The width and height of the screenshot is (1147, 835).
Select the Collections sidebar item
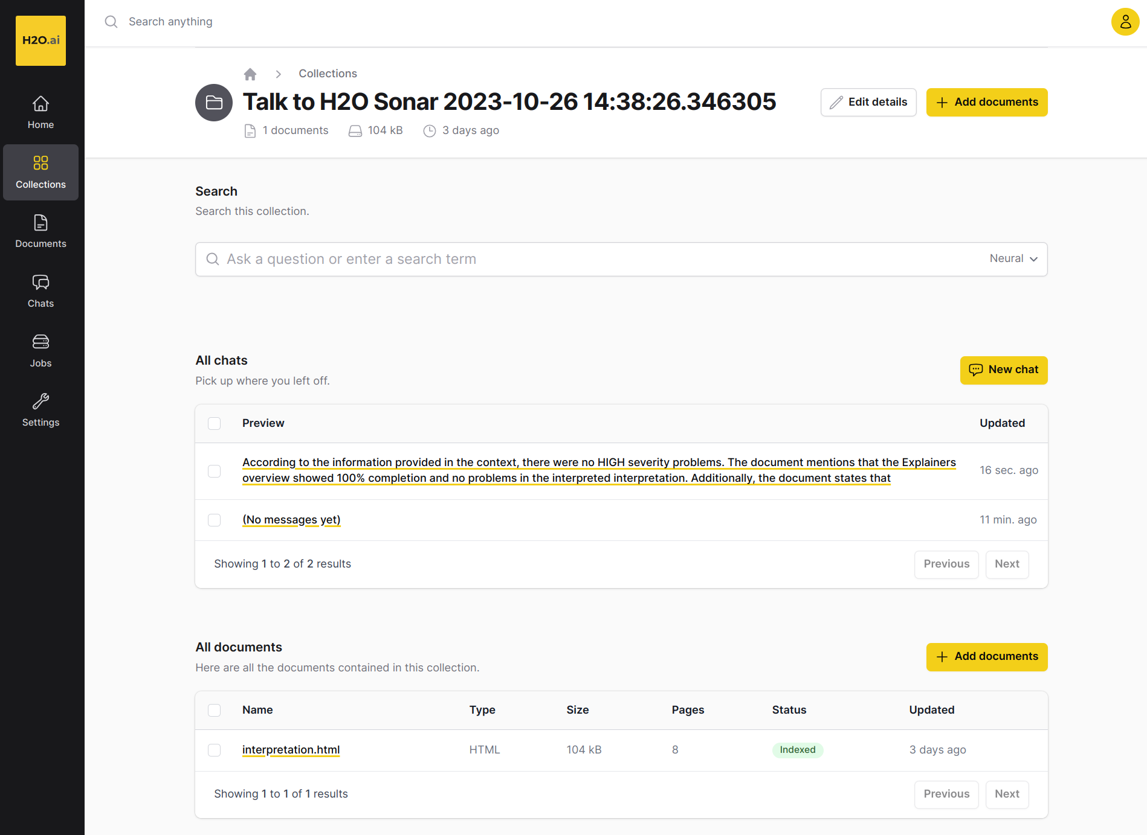click(x=40, y=172)
